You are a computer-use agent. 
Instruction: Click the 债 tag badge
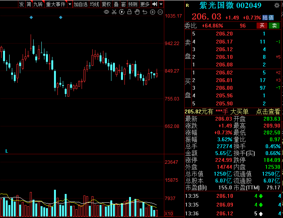pyautogui.click(x=271, y=18)
